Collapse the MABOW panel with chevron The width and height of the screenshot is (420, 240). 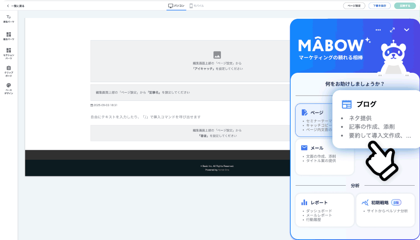406,30
